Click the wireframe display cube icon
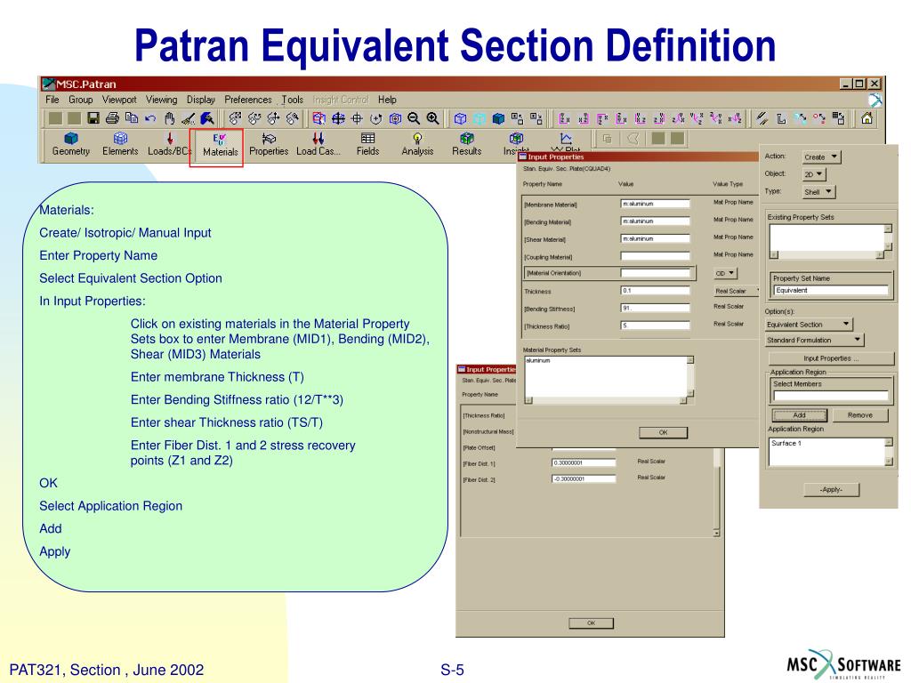Image resolution: width=911 pixels, height=683 pixels. (x=460, y=118)
